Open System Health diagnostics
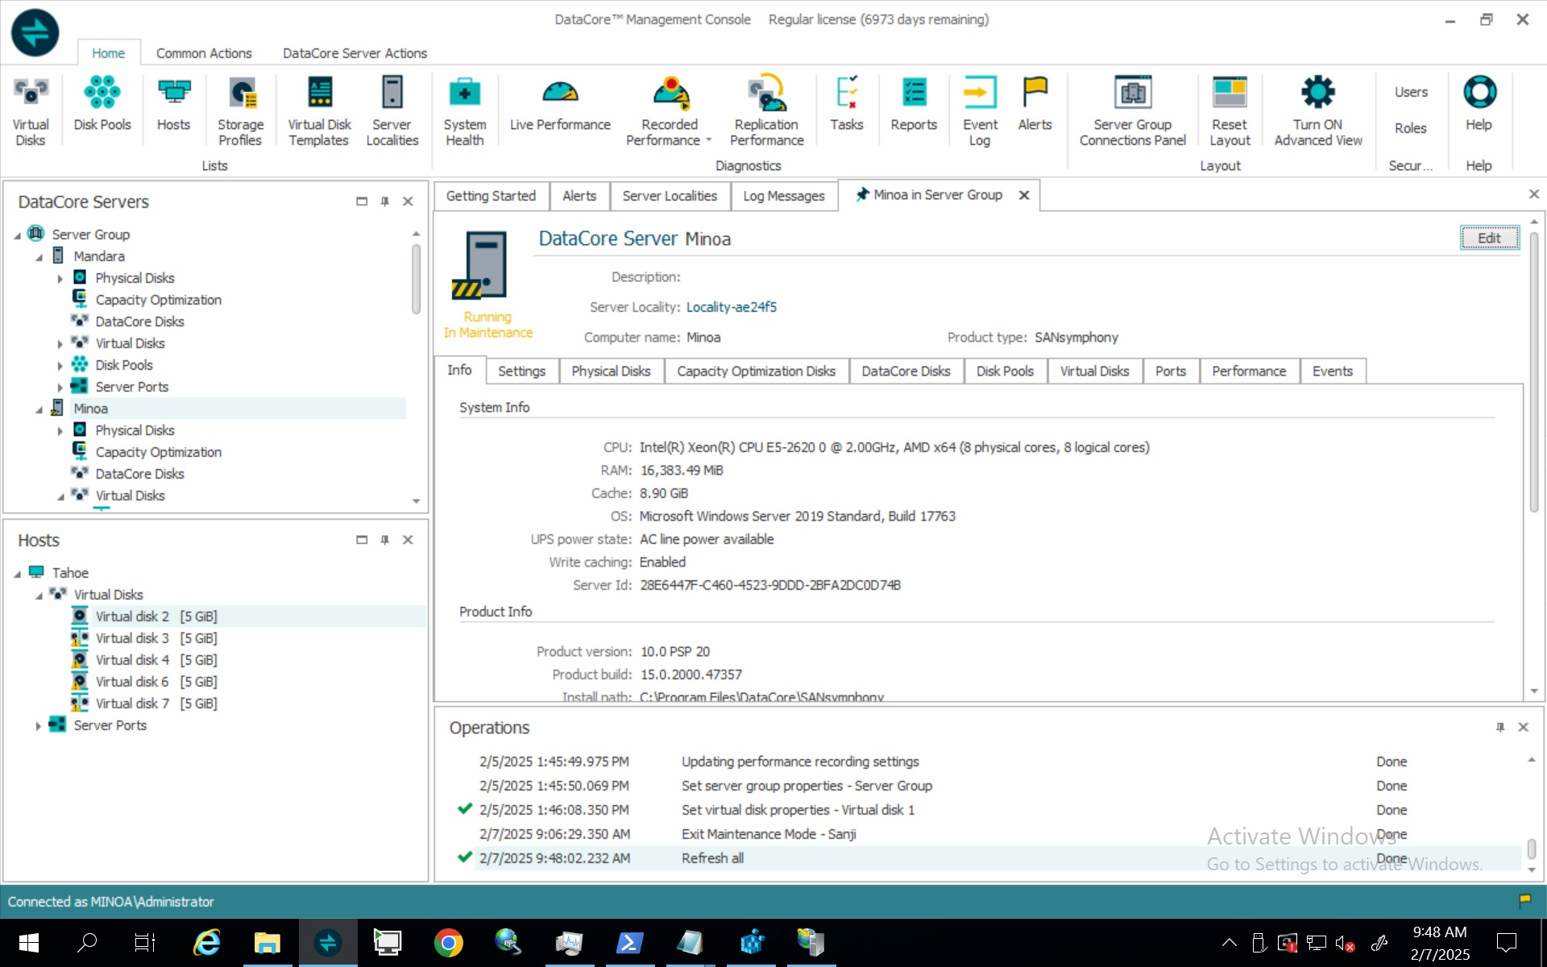 tap(465, 110)
